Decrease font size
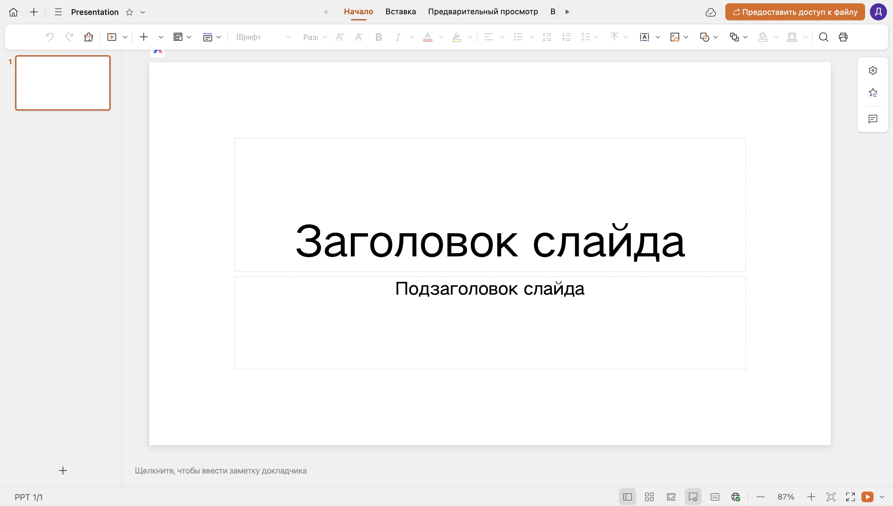893x506 pixels. (x=359, y=37)
